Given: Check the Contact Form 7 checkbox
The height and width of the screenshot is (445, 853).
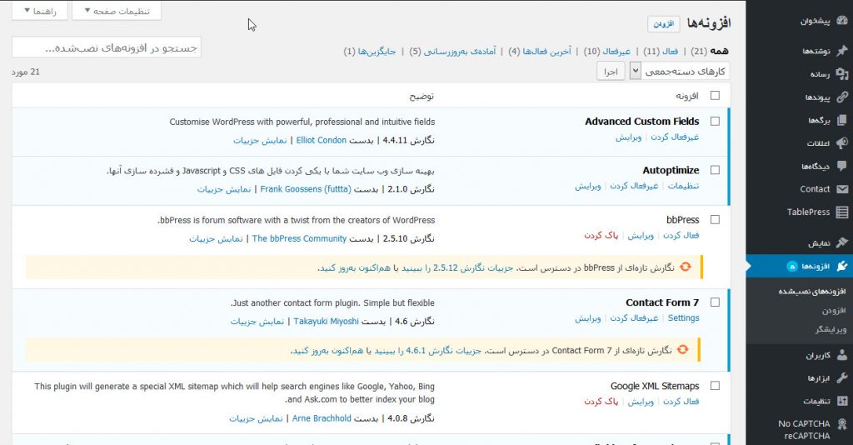Looking at the screenshot, I should [x=715, y=302].
